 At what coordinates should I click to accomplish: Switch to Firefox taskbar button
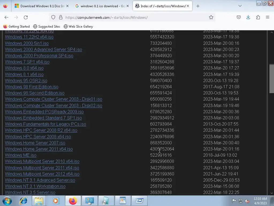point(73,201)
